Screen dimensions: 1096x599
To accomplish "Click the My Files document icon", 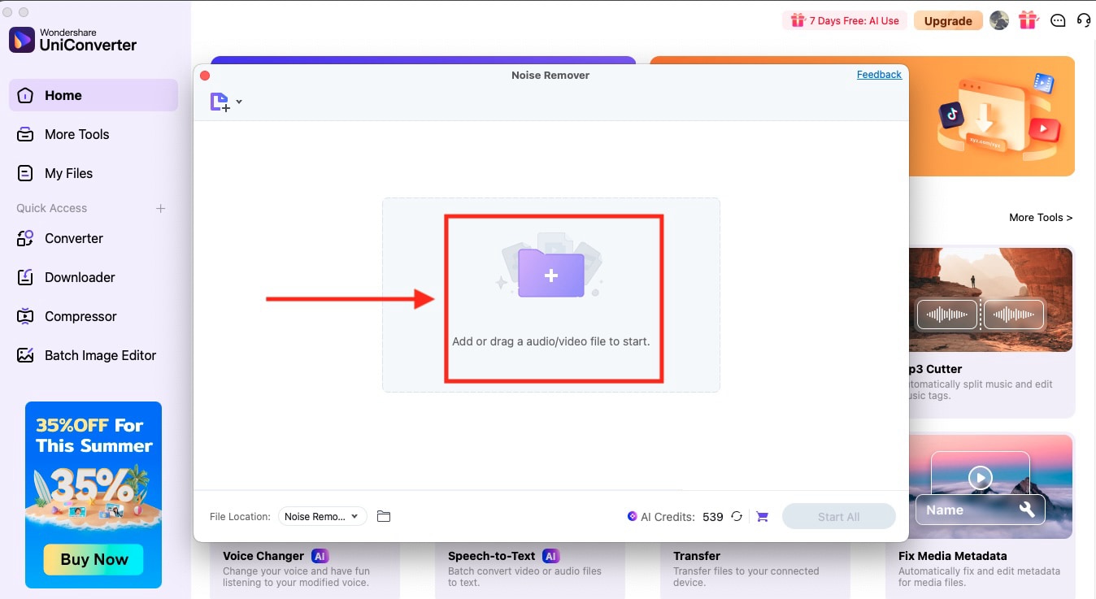I will [25, 173].
